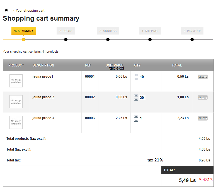The height and width of the screenshot is (189, 216).
Task: Click jauna prece1 no-image thumbnail
Action: click(16, 81)
